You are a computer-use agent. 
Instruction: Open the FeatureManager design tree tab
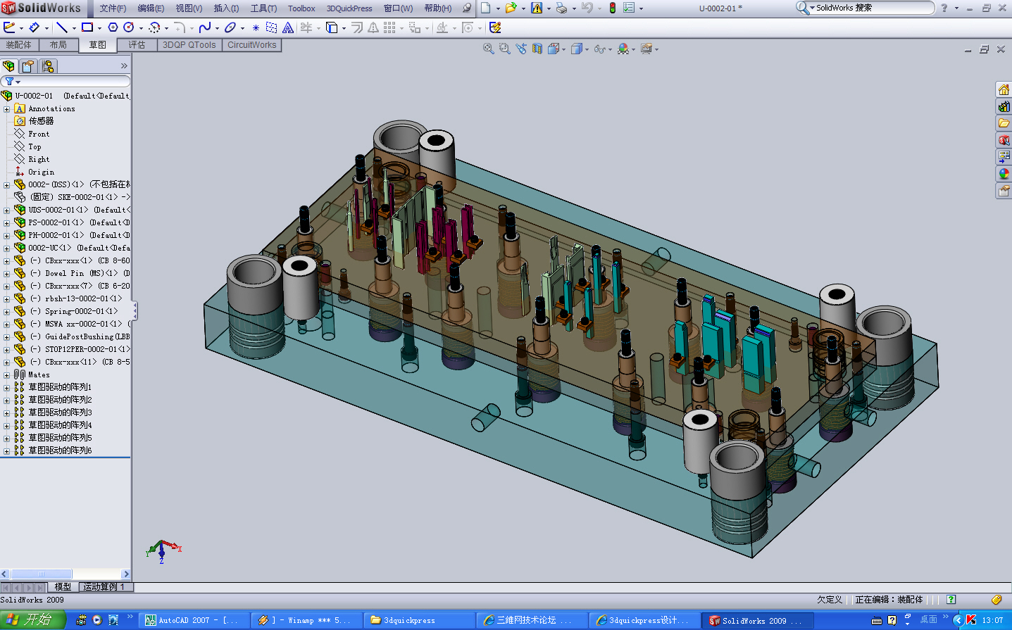tap(8, 66)
